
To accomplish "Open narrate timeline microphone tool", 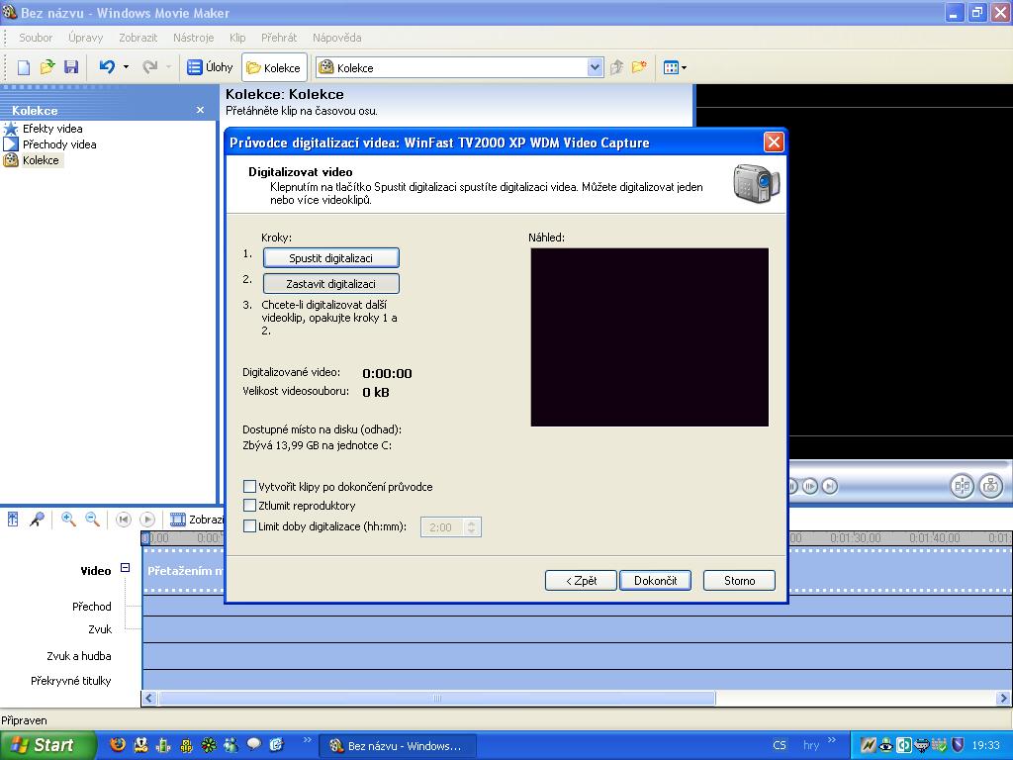I will tap(37, 519).
